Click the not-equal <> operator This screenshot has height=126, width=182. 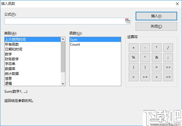coord(168,67)
